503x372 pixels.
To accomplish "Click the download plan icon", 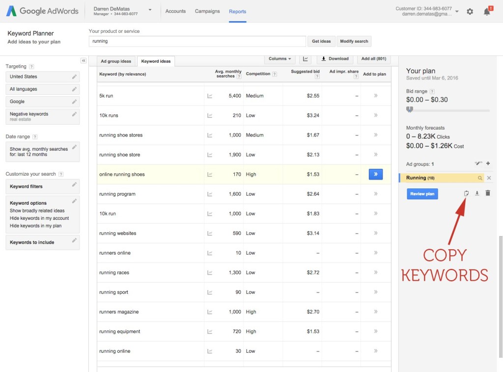I will coord(477,193).
